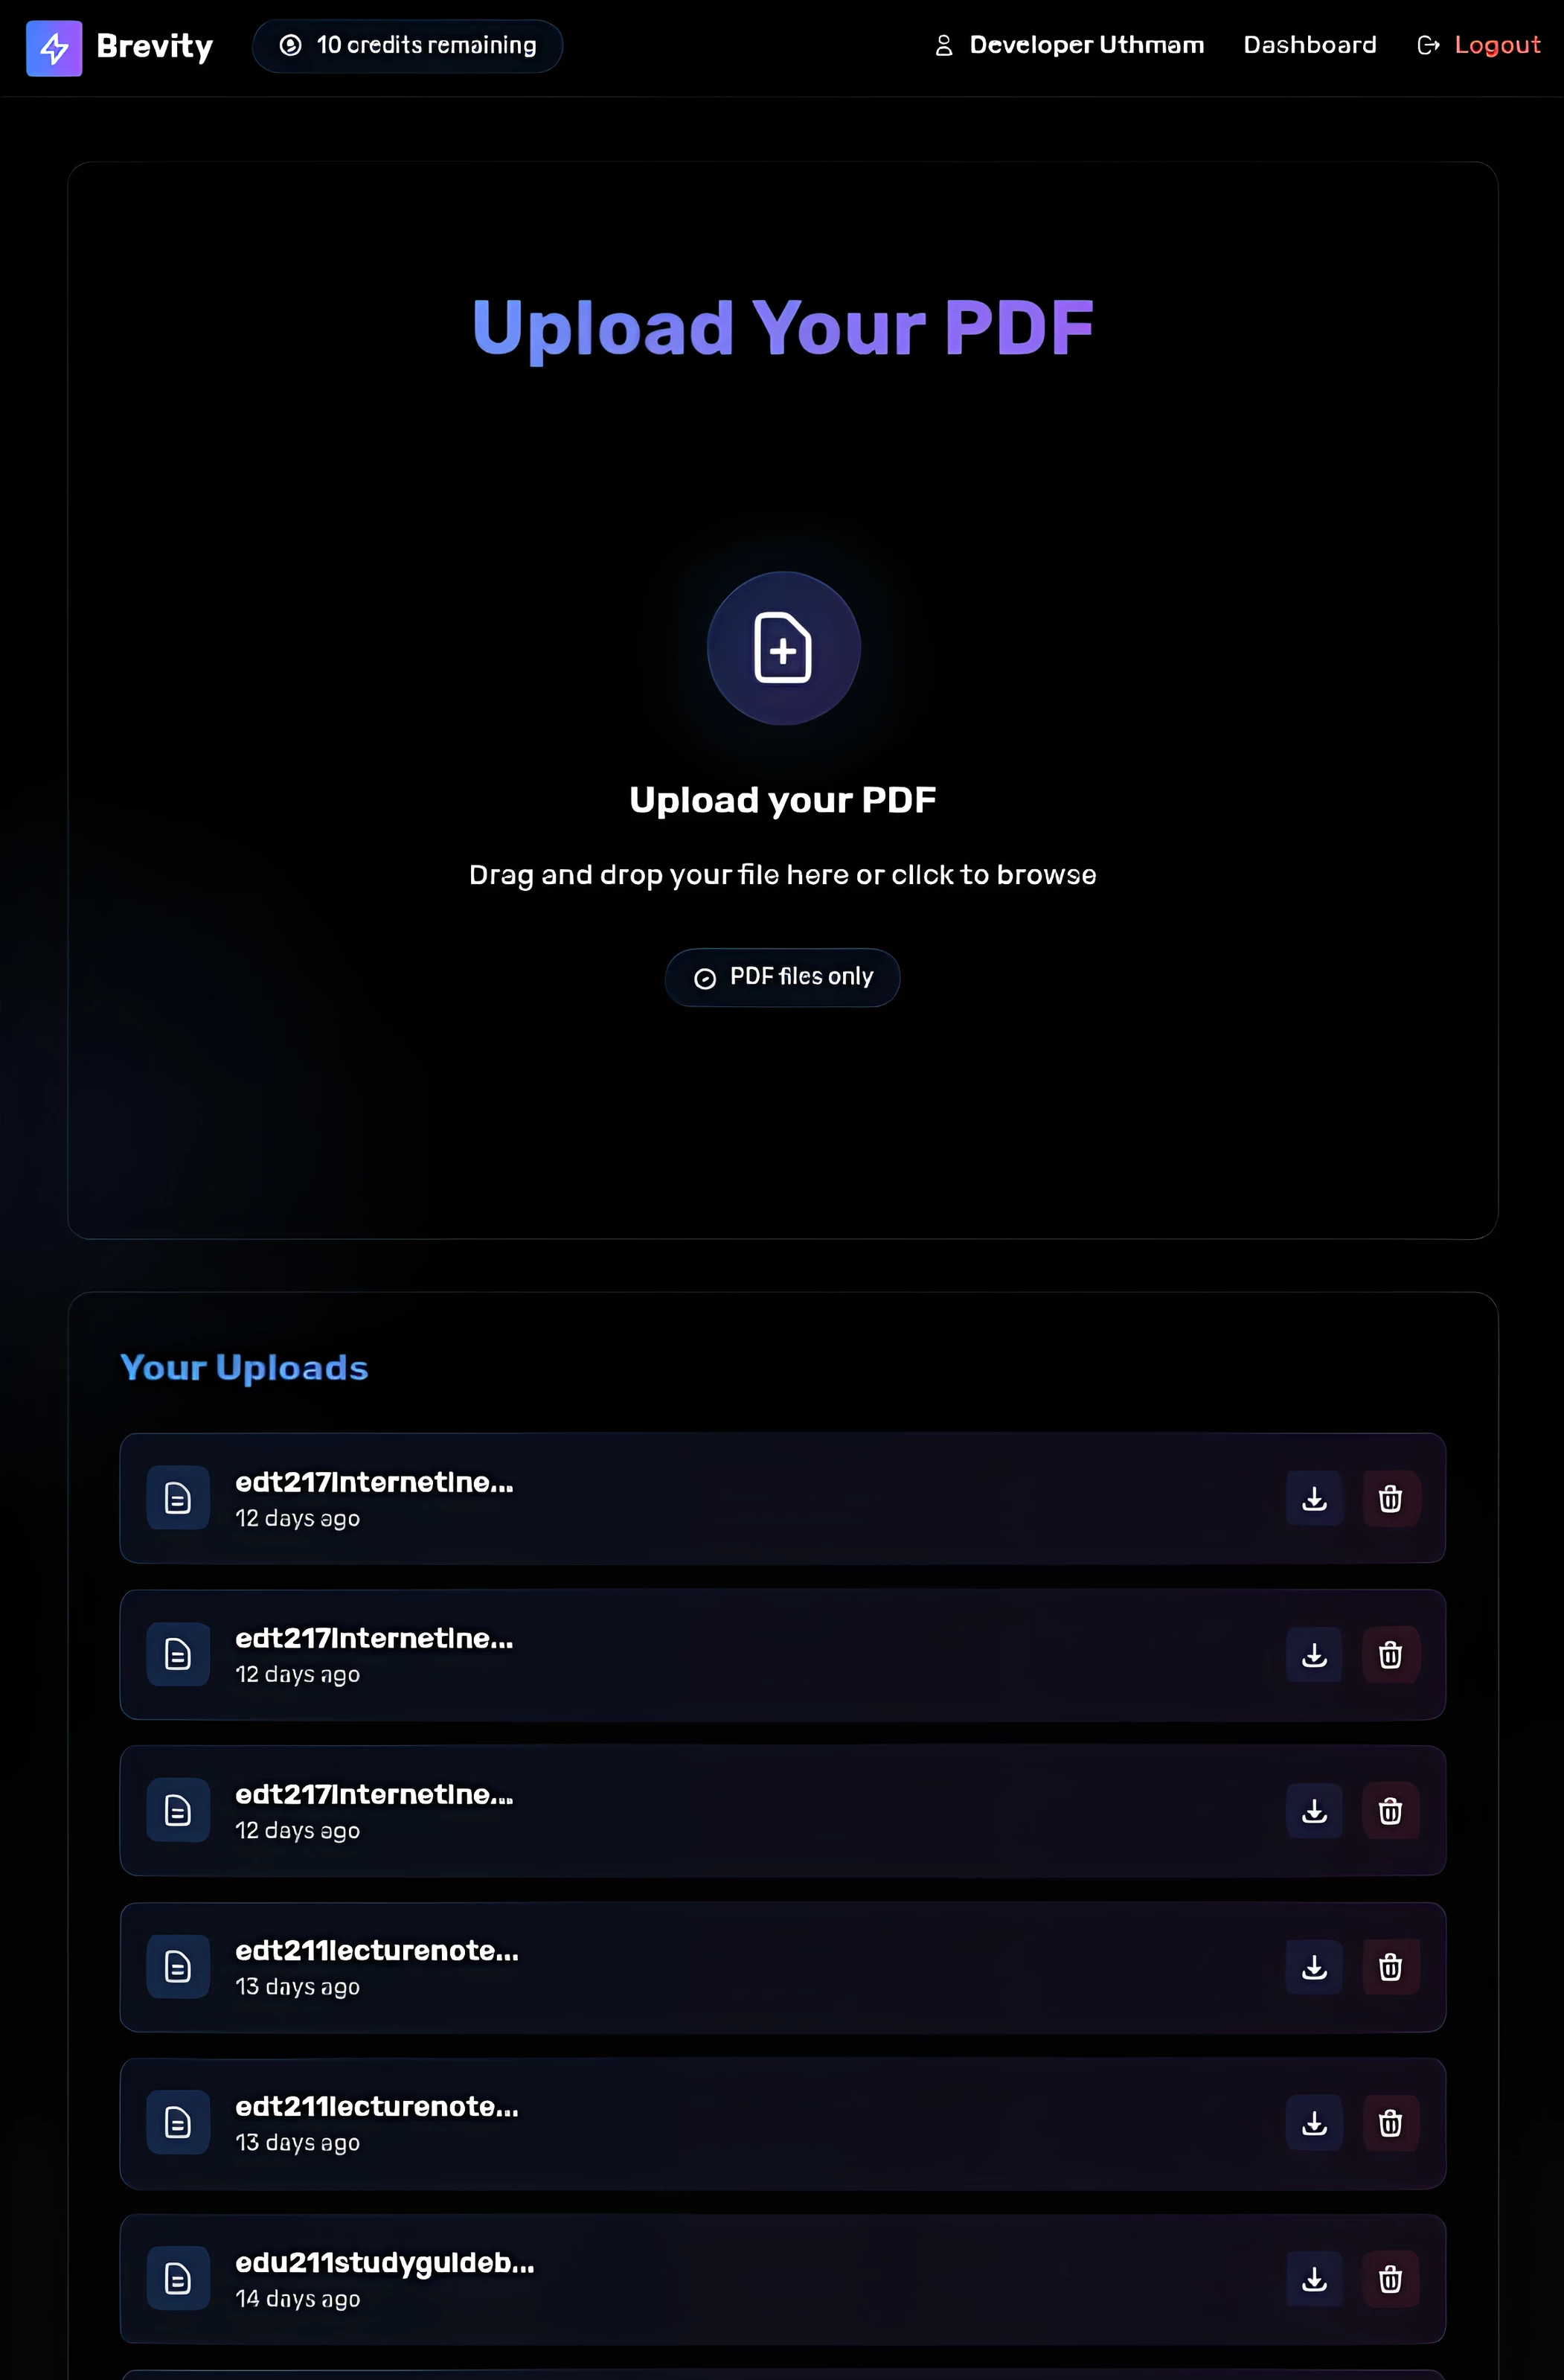Select the download icon for edu211studyguideb file
1564x2380 pixels.
pos(1313,2279)
